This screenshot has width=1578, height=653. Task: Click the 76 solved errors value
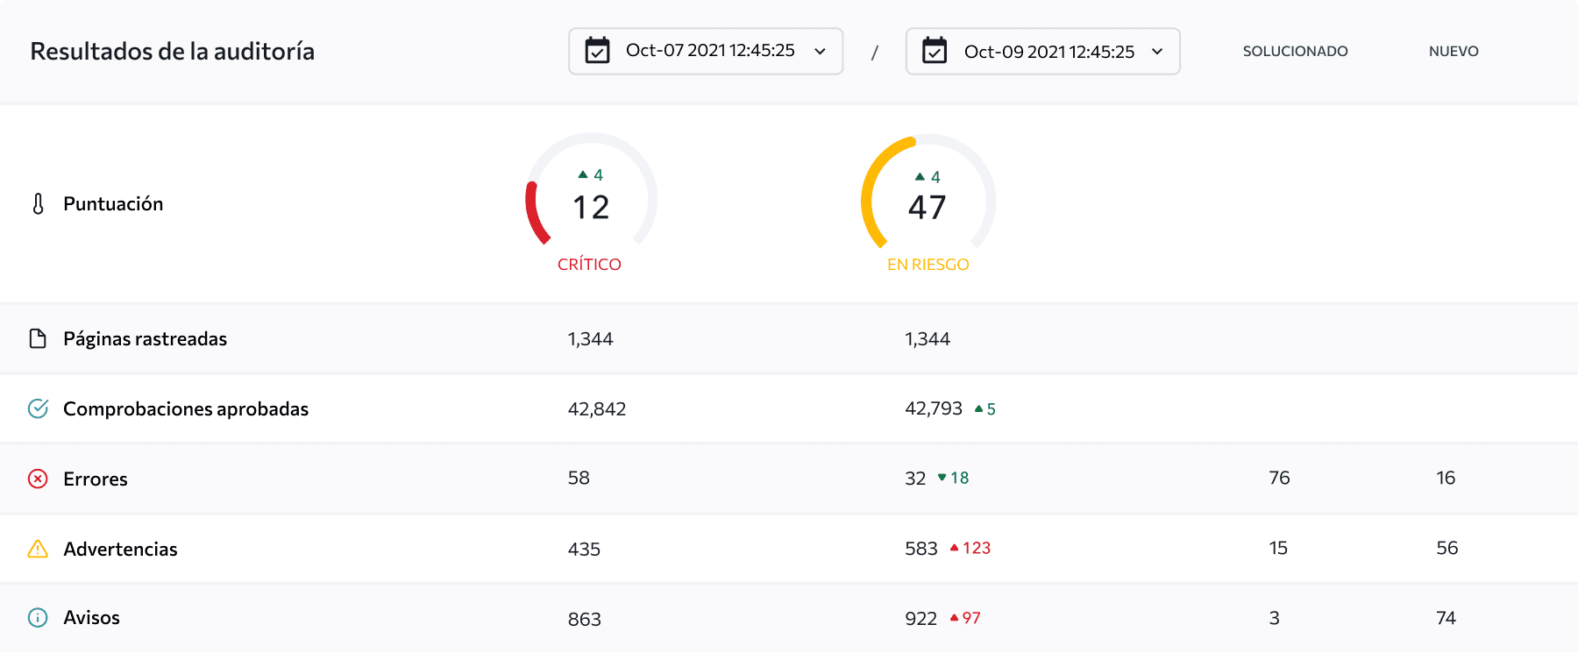tap(1279, 478)
